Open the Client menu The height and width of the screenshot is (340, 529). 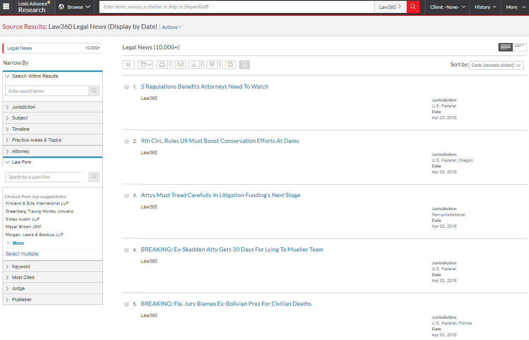tap(447, 7)
